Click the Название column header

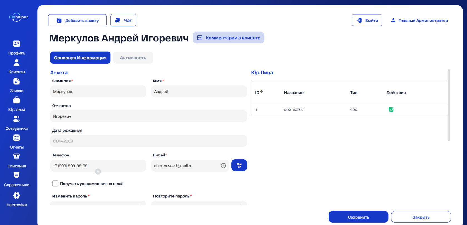[294, 93]
